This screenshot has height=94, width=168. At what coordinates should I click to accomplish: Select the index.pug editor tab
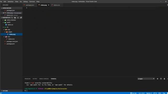[44, 5]
